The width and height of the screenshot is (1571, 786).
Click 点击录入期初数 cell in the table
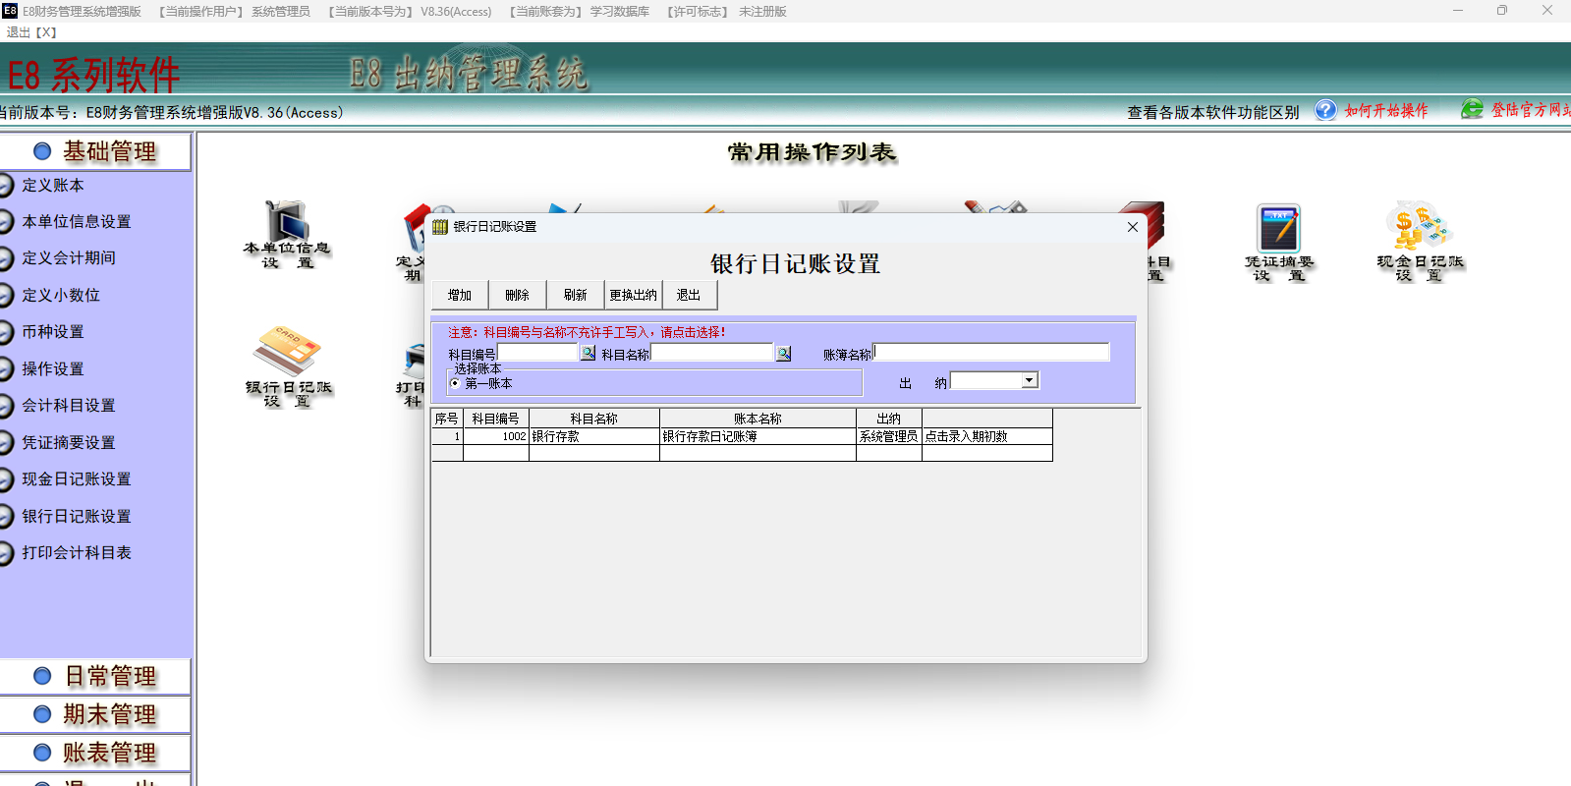click(x=985, y=436)
